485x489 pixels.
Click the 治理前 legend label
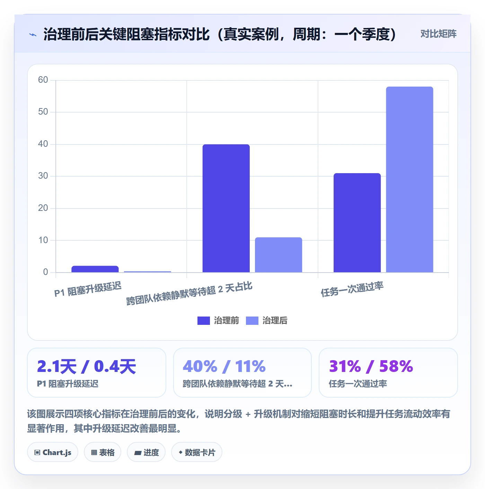pyautogui.click(x=226, y=321)
